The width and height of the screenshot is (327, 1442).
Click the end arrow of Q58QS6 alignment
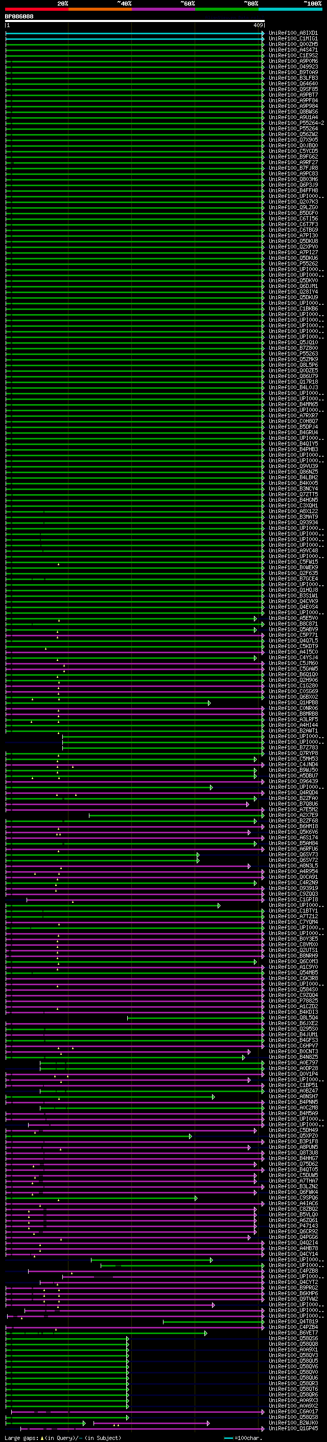click(x=127, y=1339)
